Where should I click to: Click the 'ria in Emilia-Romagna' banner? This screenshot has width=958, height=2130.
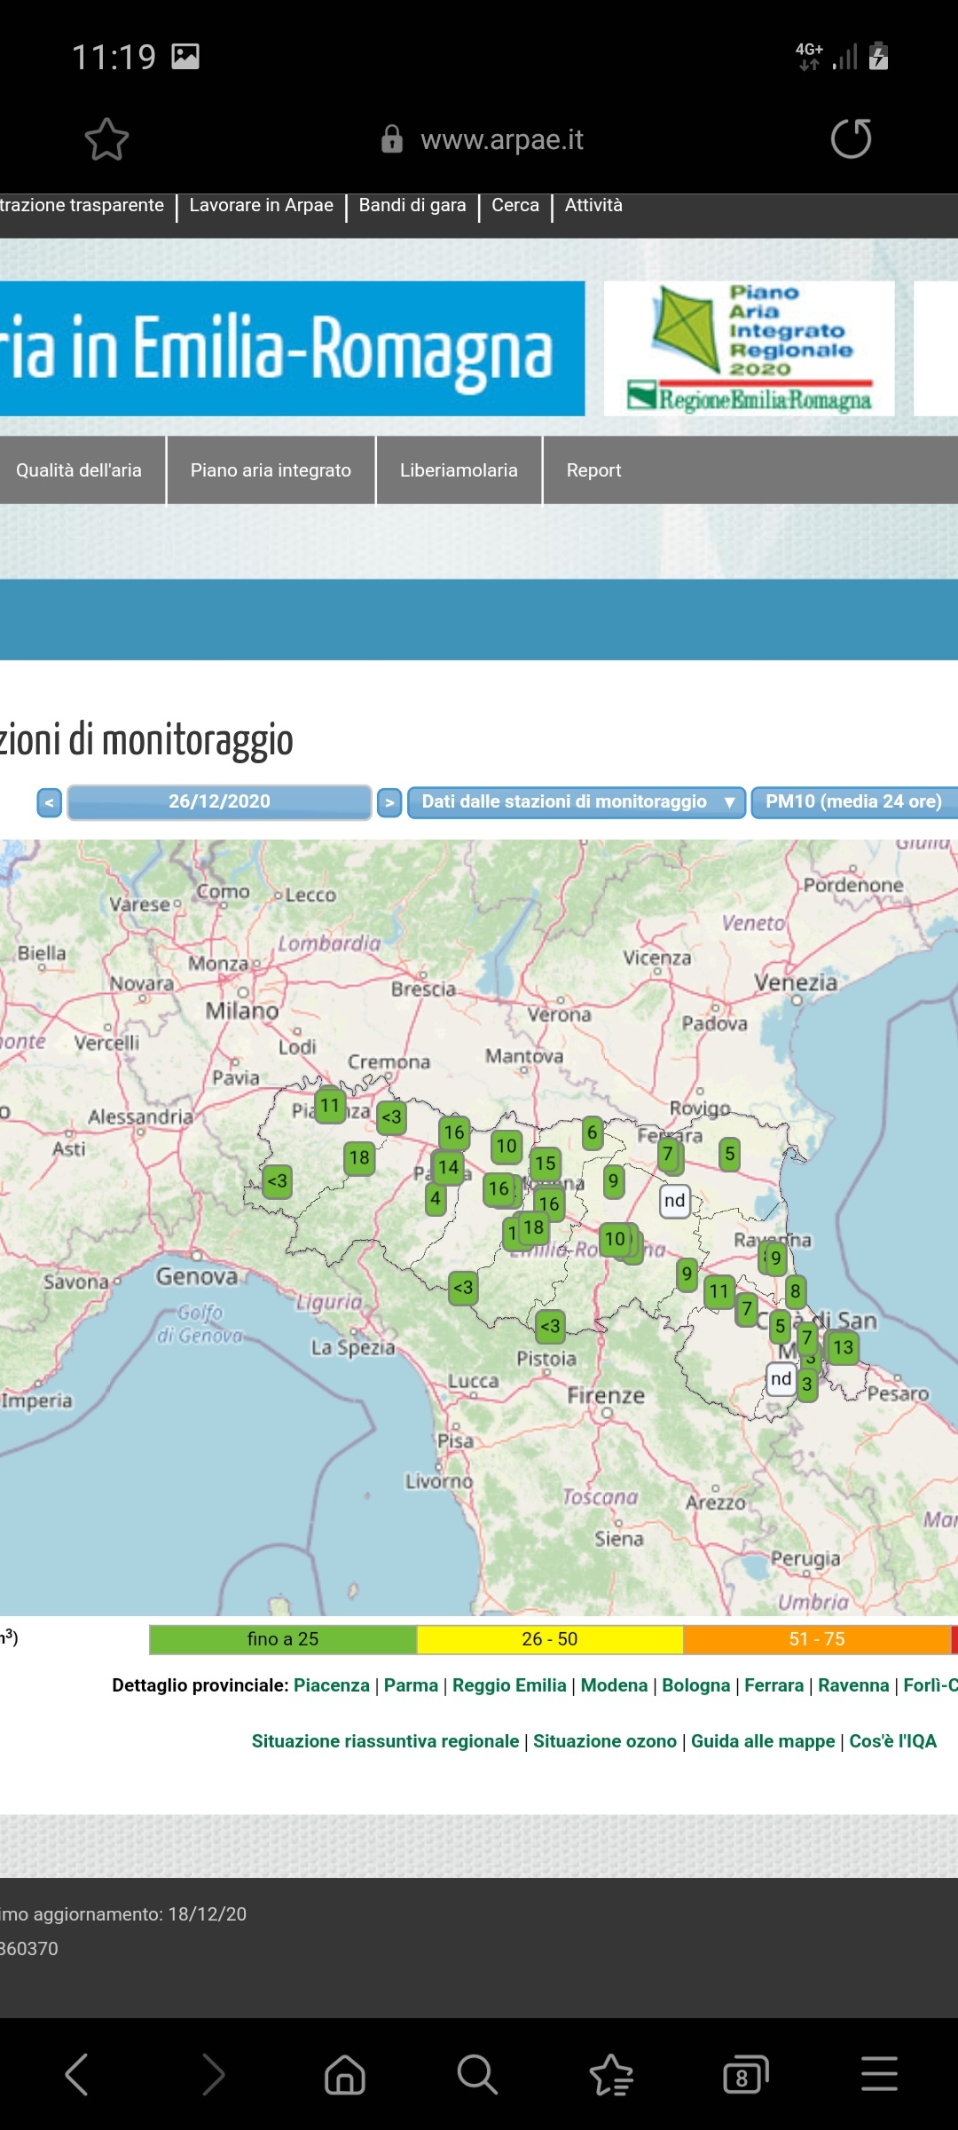[x=292, y=348]
